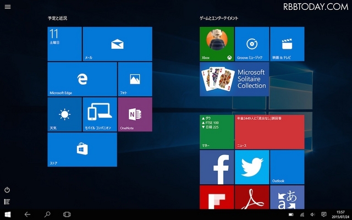Open the Mail (メール) tile
Image resolution: width=352 pixels, height=220 pixels.
click(x=117, y=44)
